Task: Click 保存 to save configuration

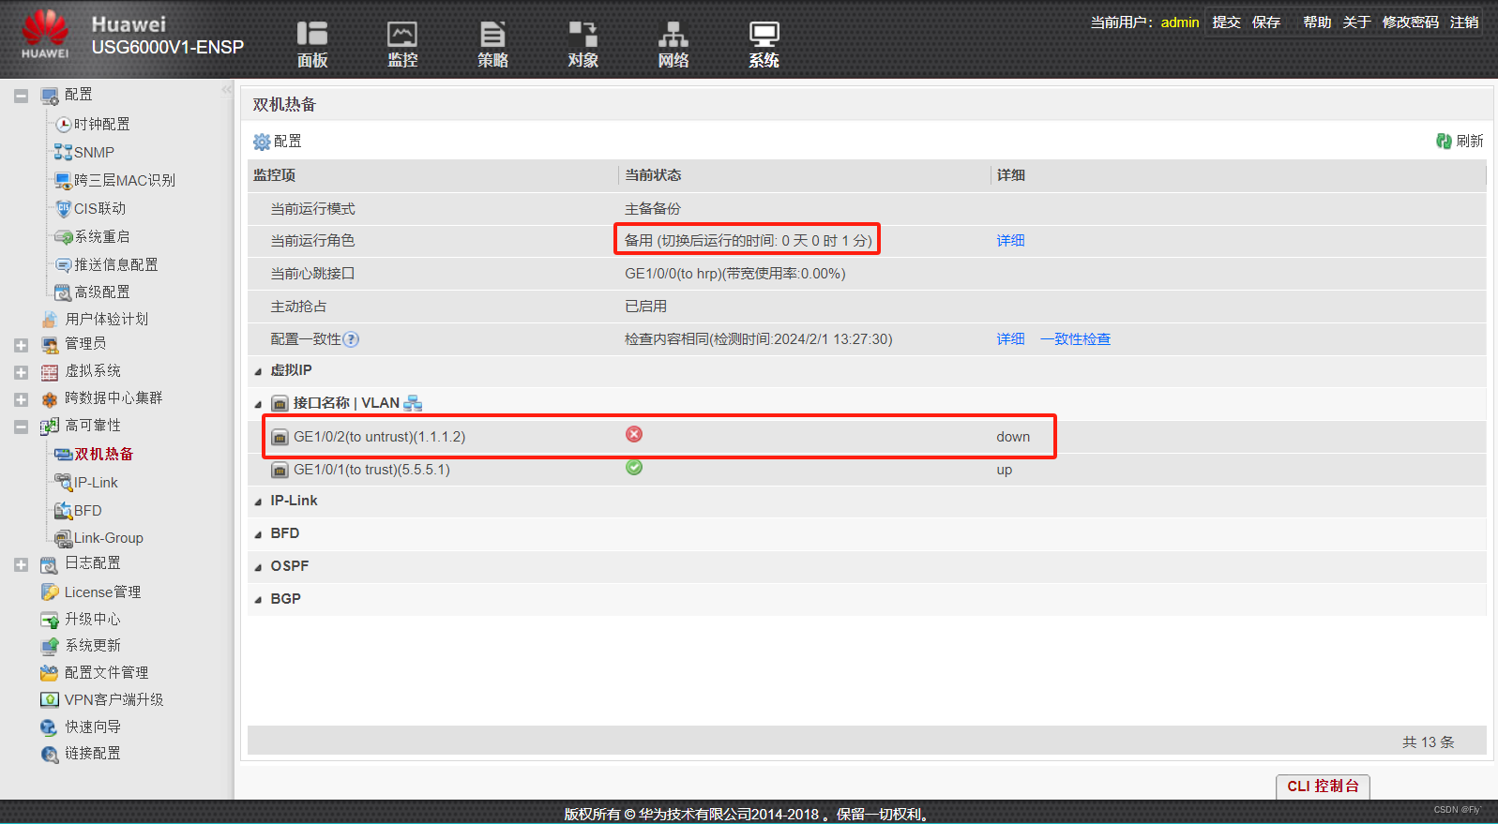Action: point(1265,22)
